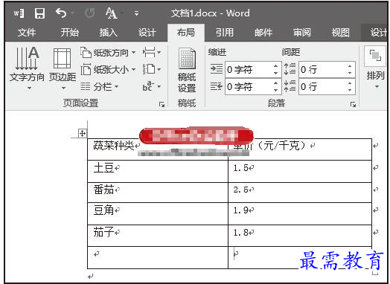Click the 番茄 table cell
This screenshot has width=390, height=284.
tap(158, 193)
